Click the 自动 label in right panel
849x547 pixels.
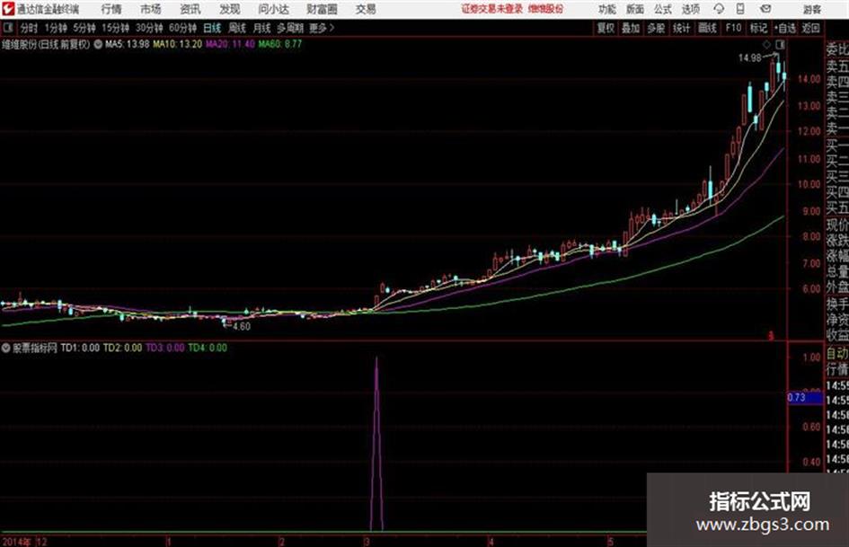coord(837,354)
